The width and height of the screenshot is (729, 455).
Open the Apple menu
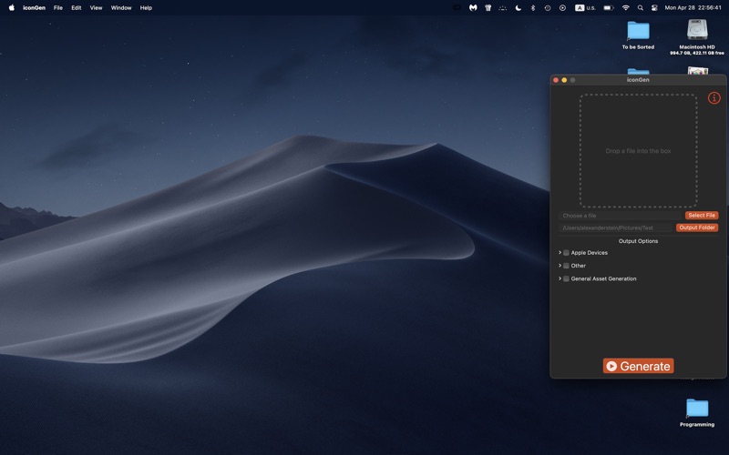tap(12, 8)
